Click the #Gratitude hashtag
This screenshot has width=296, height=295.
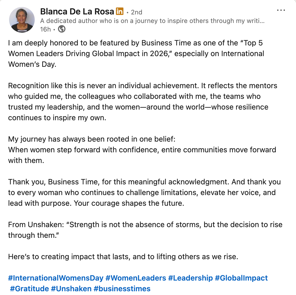click(29, 289)
